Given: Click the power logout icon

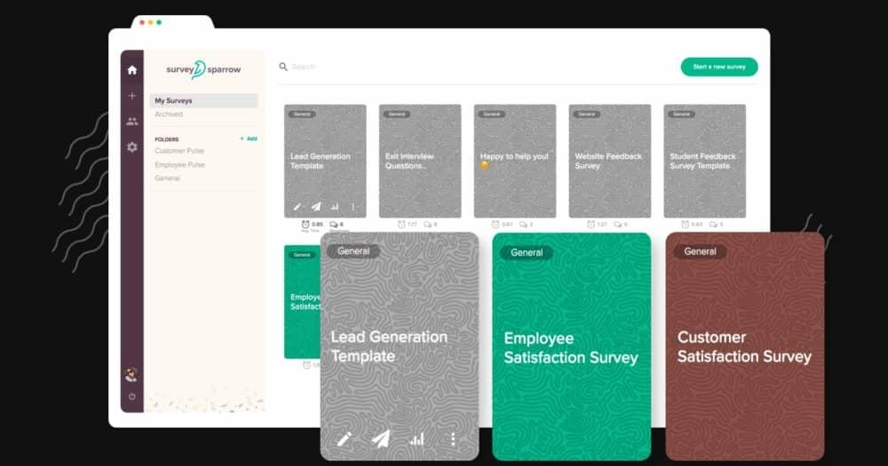Looking at the screenshot, I should pos(132,397).
